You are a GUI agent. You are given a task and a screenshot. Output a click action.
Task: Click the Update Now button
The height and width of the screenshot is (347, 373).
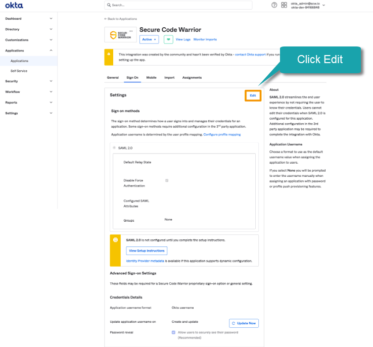click(x=244, y=323)
